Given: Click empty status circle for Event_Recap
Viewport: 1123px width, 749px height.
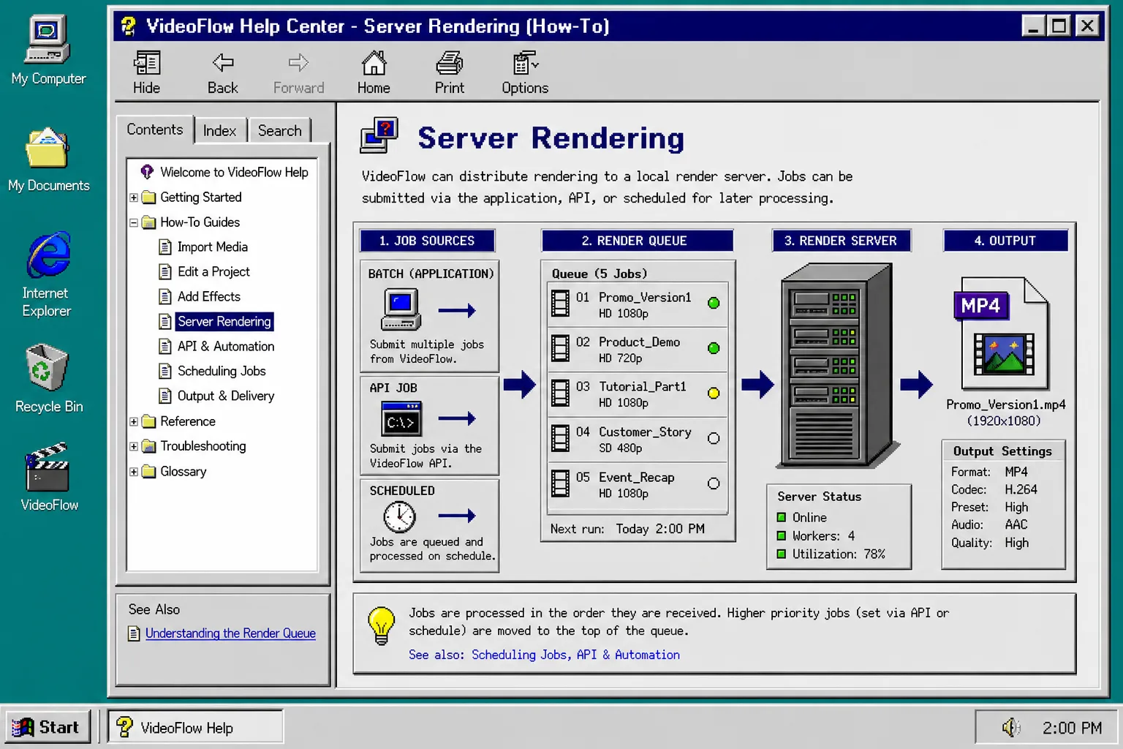Looking at the screenshot, I should [x=714, y=483].
